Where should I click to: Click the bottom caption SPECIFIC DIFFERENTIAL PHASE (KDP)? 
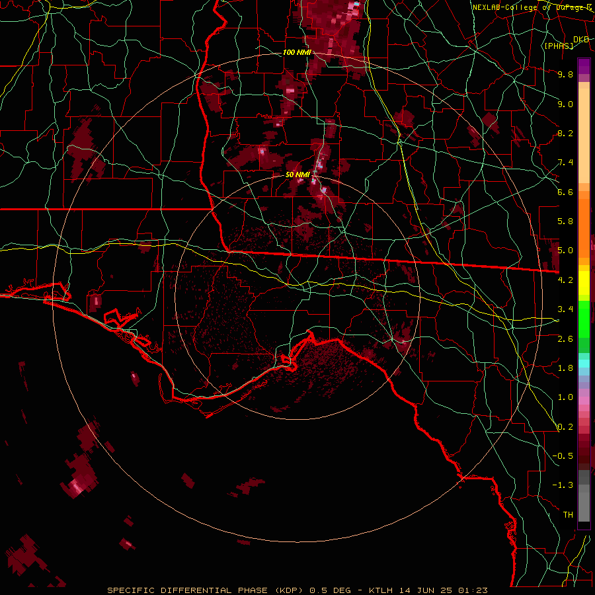206,590
